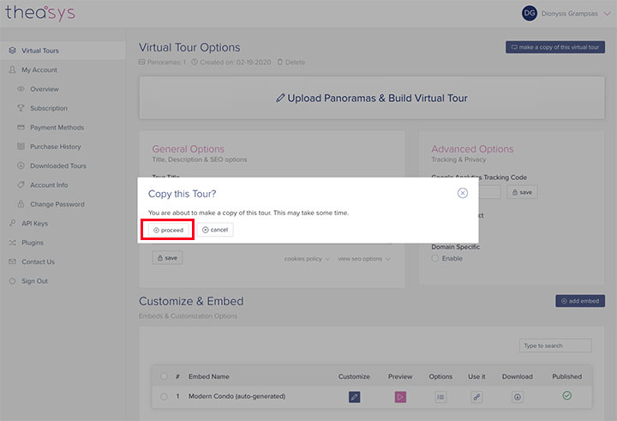The height and width of the screenshot is (421, 617).
Task: Click the cancel button in the dialog
Action: coord(215,230)
